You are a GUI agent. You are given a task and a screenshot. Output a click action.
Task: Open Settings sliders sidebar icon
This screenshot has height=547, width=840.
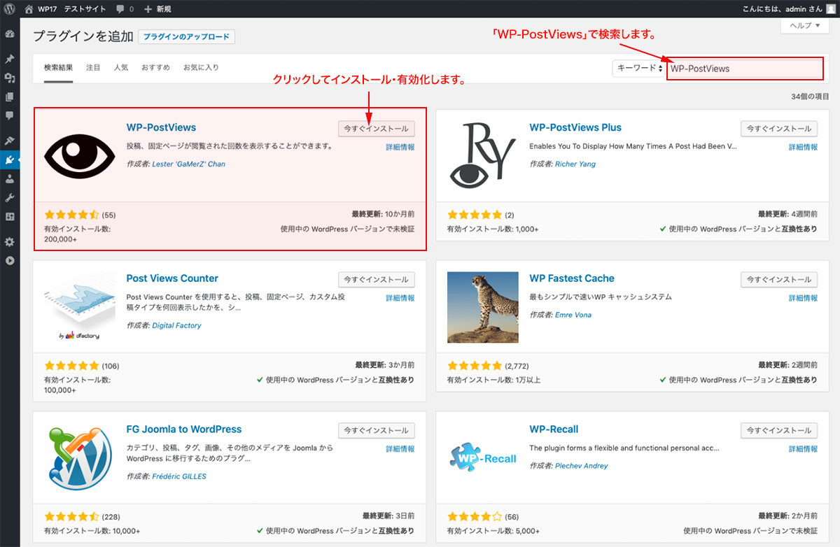tap(10, 217)
